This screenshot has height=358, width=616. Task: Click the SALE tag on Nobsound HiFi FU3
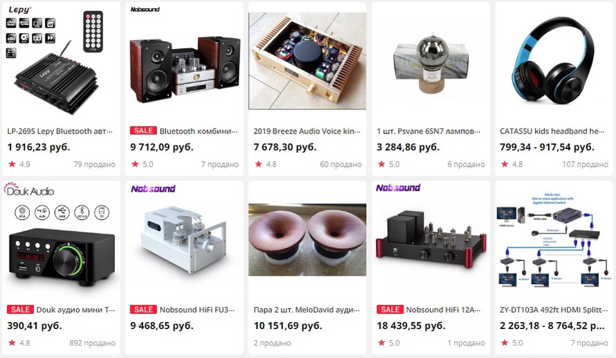coord(143,310)
